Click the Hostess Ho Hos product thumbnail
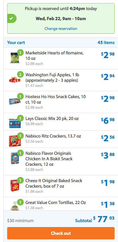The height and width of the screenshot is (242, 118). (x=15, y=102)
